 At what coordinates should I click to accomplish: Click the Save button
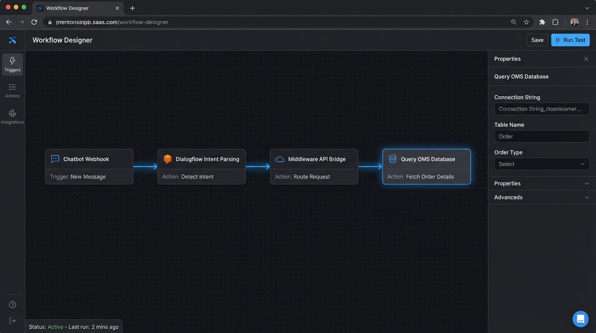(537, 40)
